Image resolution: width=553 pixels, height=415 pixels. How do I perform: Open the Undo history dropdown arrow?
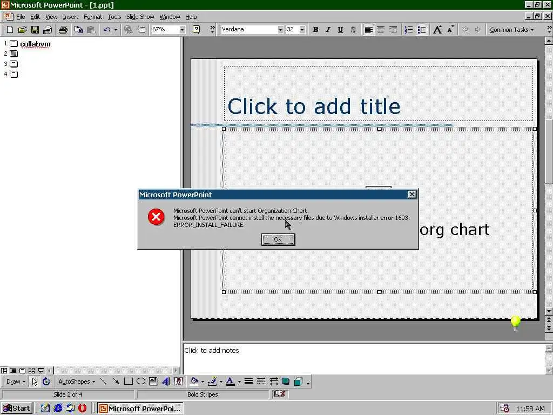(x=116, y=30)
